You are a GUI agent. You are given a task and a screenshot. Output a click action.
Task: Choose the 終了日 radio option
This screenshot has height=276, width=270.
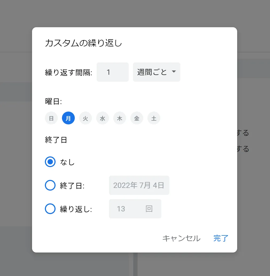click(x=50, y=185)
